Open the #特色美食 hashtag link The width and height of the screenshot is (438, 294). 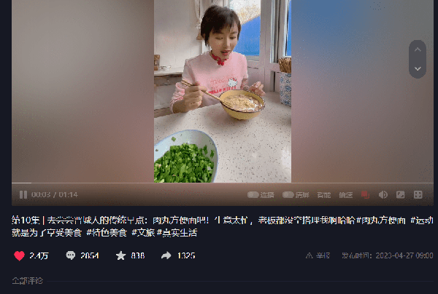(x=107, y=232)
